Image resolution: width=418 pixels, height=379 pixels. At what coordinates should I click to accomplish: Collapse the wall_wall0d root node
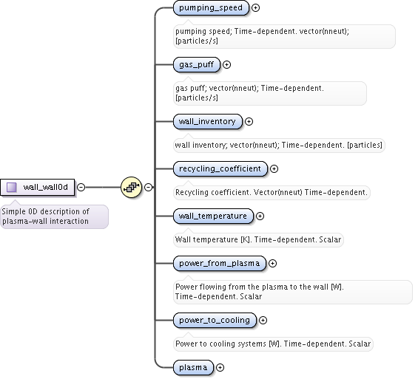pos(81,188)
